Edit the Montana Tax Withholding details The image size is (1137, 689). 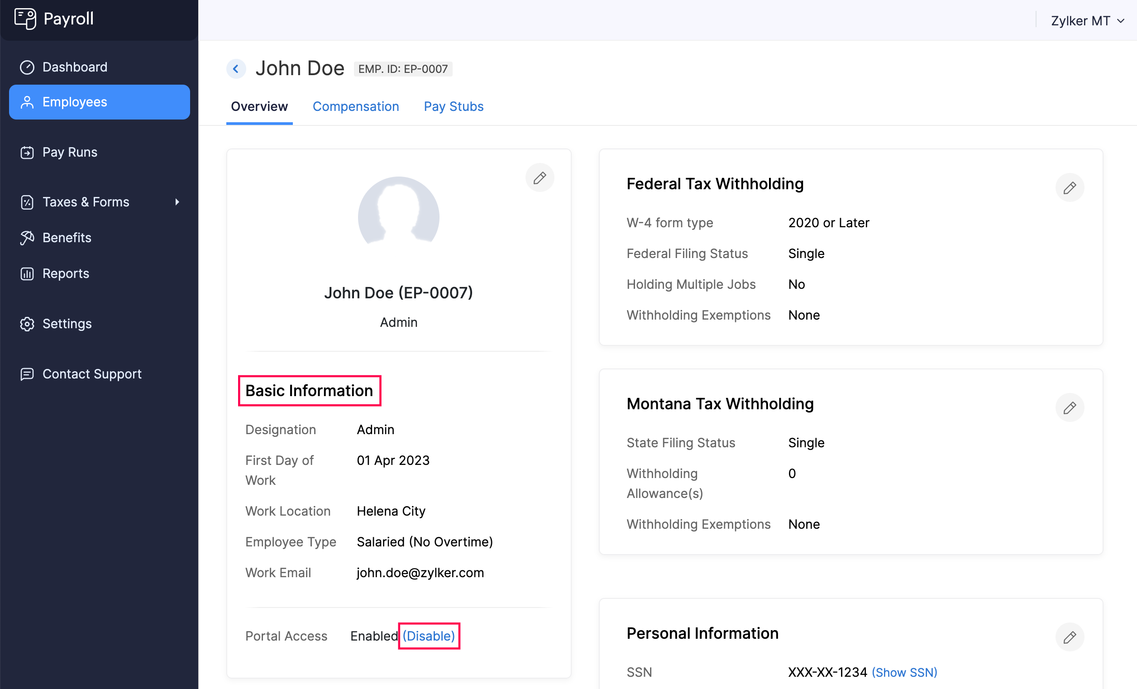click(x=1070, y=407)
